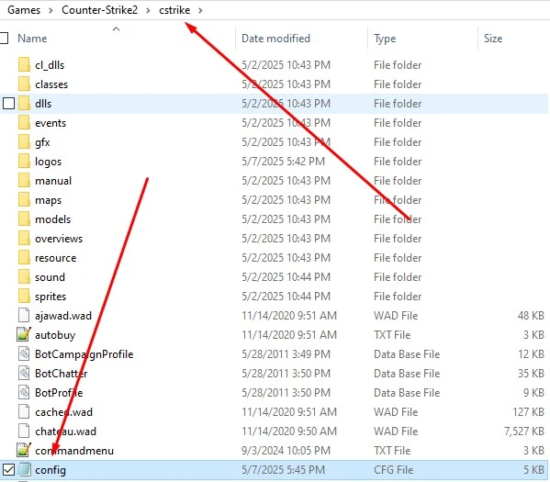The image size is (550, 482).
Task: Select the BotChatter database file icon
Action: click(x=24, y=374)
